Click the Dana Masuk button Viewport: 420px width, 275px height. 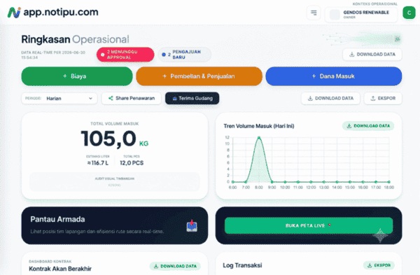point(333,76)
